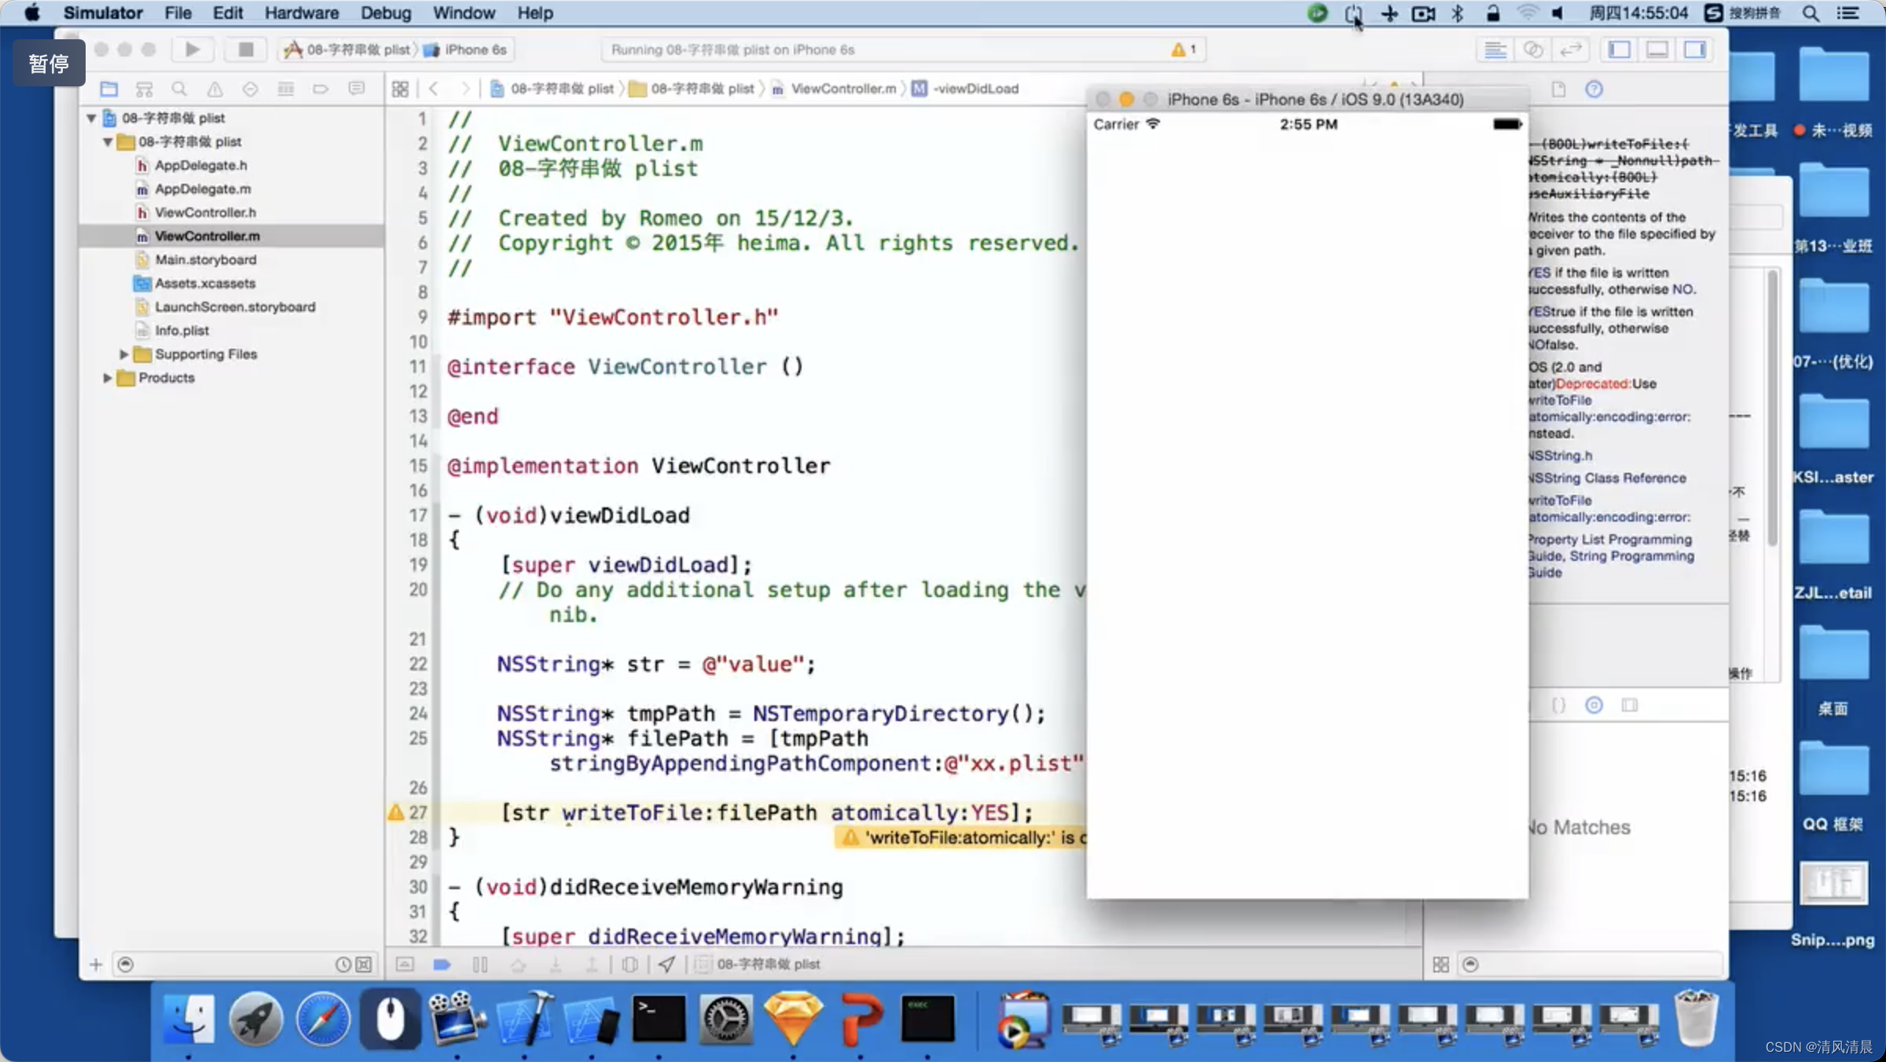1886x1062 pixels.
Task: Open System Preferences from the Dock
Action: point(726,1020)
